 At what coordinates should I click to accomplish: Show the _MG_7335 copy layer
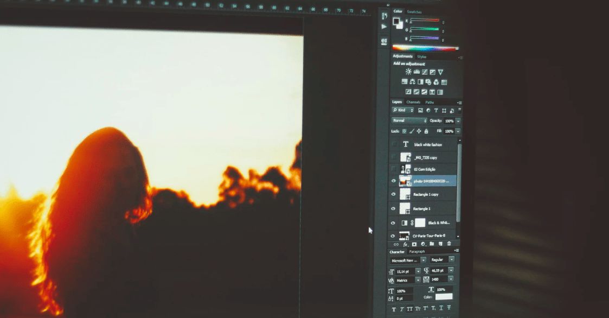pyautogui.click(x=394, y=157)
